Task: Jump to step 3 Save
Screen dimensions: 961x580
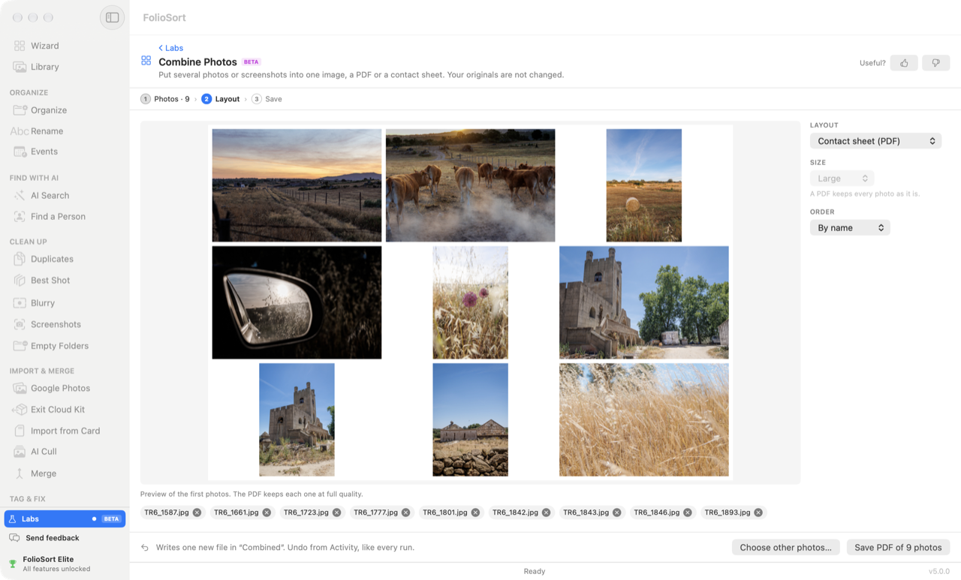Action: click(267, 99)
